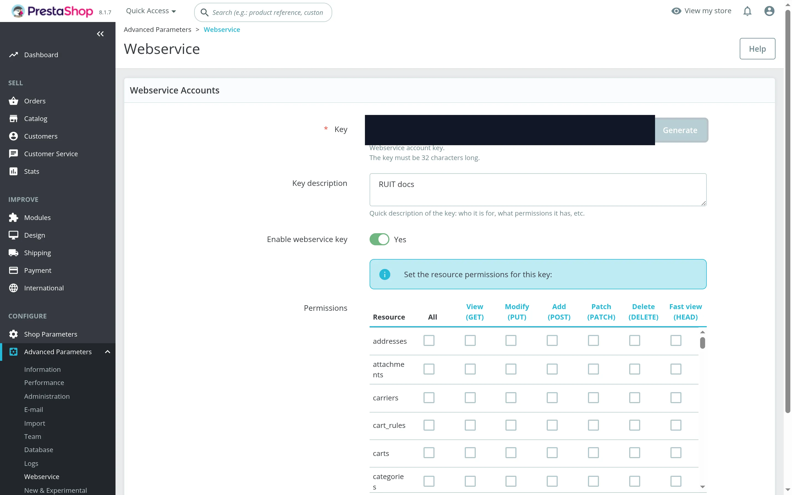Click the Help button
The height and width of the screenshot is (495, 792).
coord(757,49)
